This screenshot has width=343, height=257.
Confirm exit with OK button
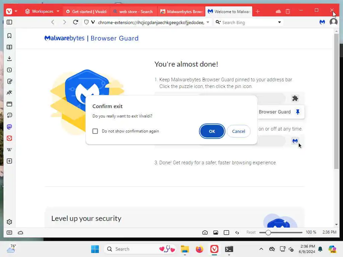[212, 131]
